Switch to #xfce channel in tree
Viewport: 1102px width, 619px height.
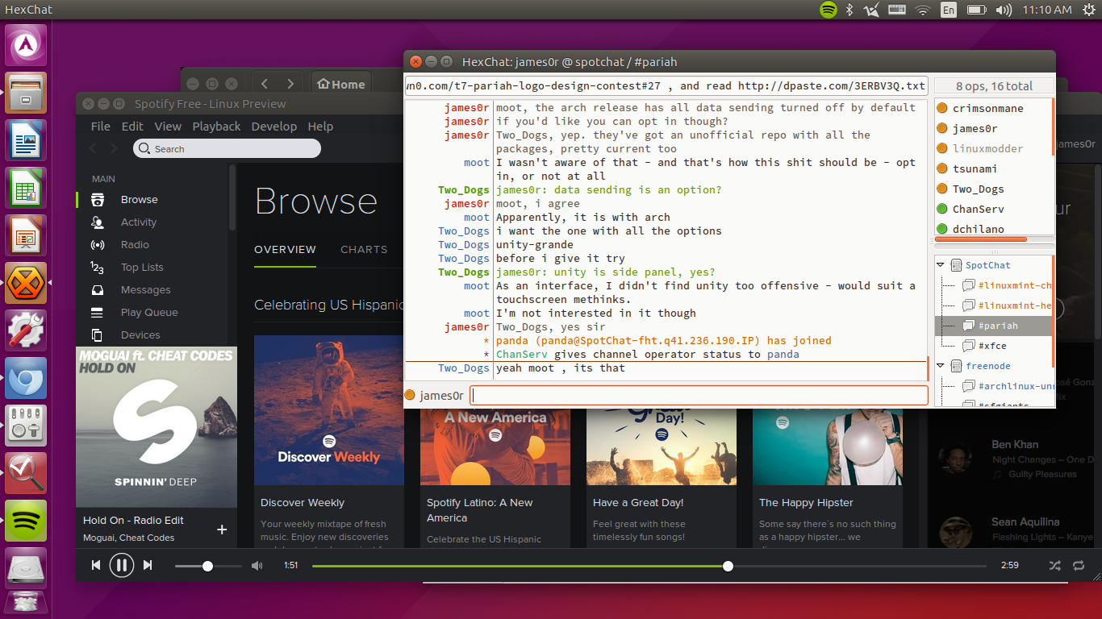pyautogui.click(x=992, y=346)
